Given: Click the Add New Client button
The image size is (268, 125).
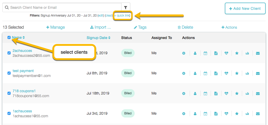Looking at the screenshot, I should click(x=245, y=9).
